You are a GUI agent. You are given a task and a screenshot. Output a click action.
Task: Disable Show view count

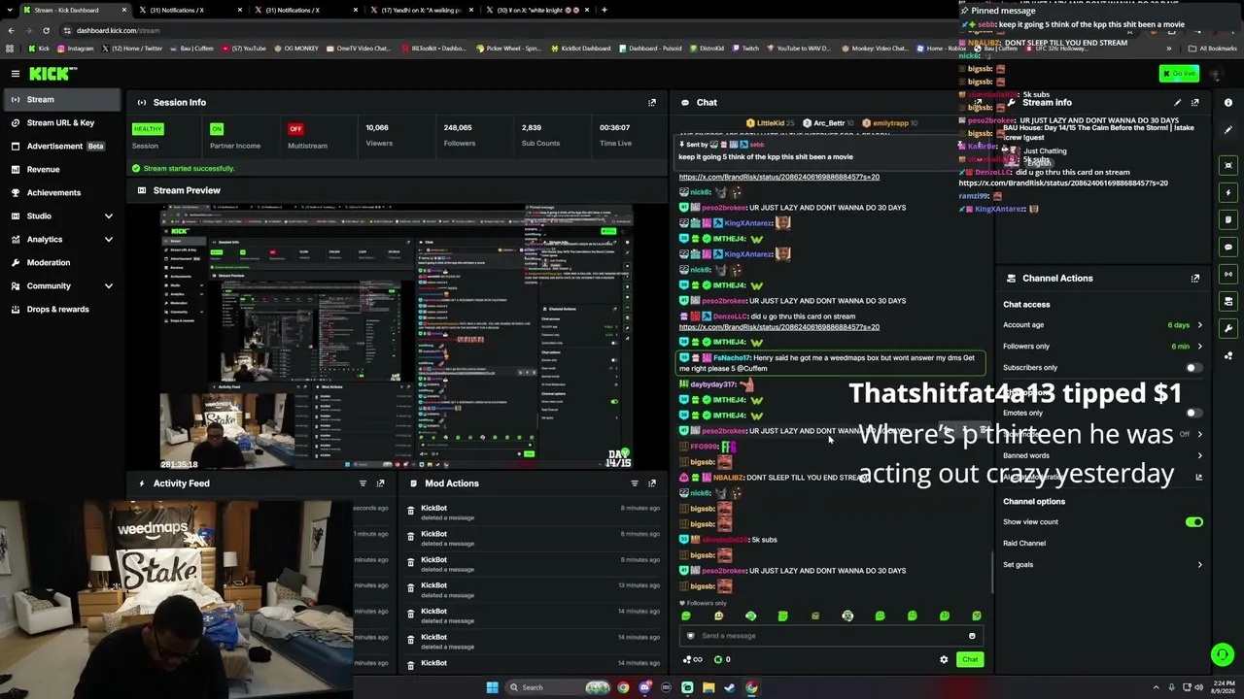[1193, 522]
